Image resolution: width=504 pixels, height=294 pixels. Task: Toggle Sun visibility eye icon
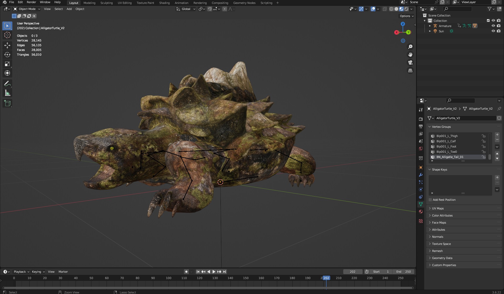493,31
